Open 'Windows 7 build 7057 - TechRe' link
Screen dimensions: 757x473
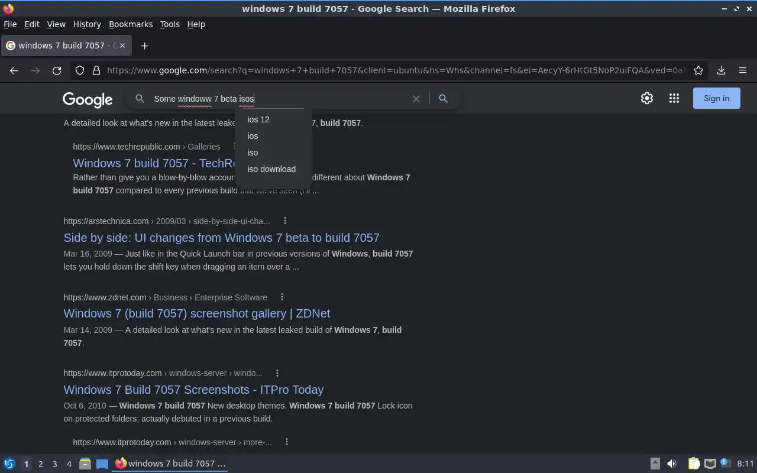(x=154, y=163)
